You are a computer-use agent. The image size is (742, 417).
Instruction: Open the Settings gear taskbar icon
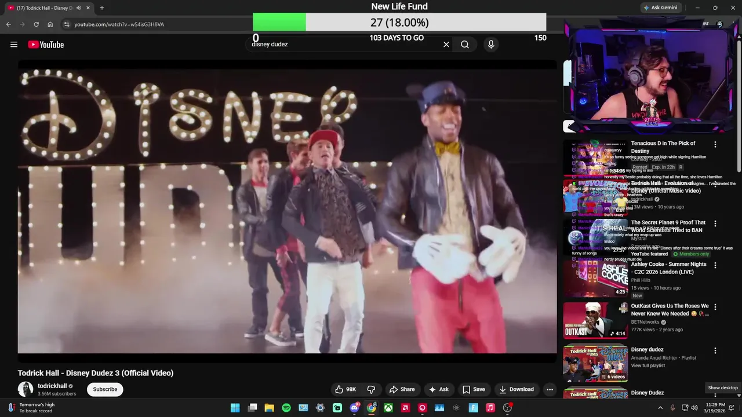pyautogui.click(x=320, y=408)
